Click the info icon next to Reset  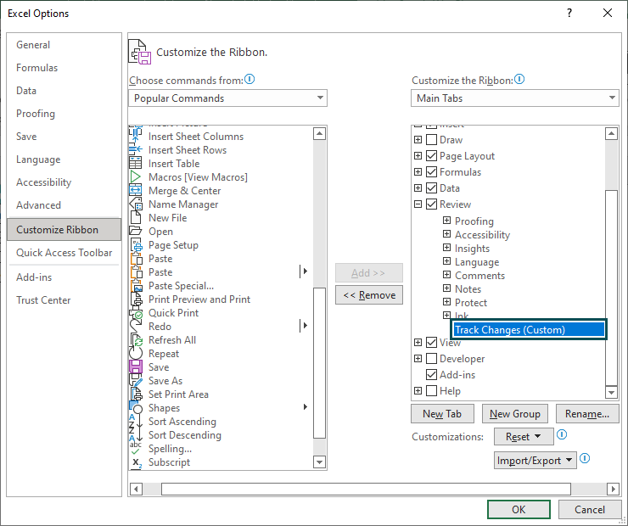[x=562, y=434]
